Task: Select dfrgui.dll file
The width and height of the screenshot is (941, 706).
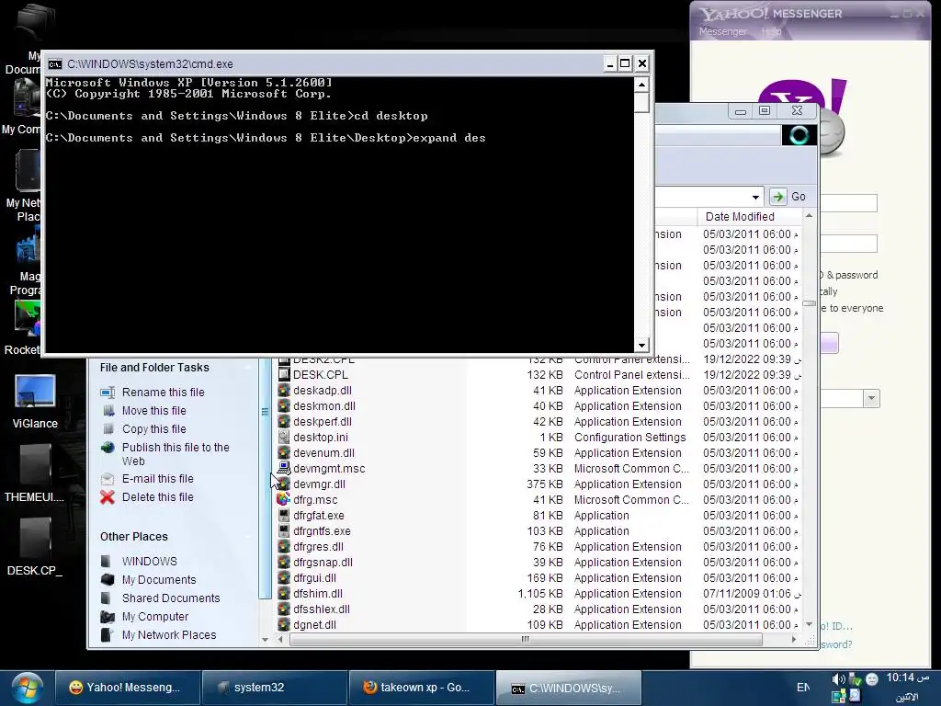Action: pyautogui.click(x=314, y=577)
